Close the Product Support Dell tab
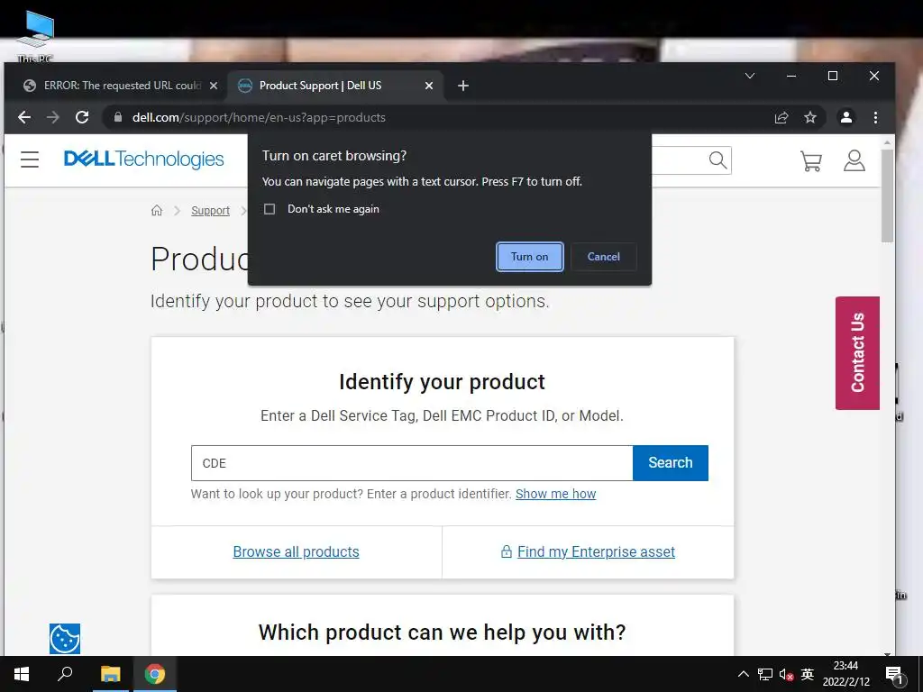 tap(429, 86)
